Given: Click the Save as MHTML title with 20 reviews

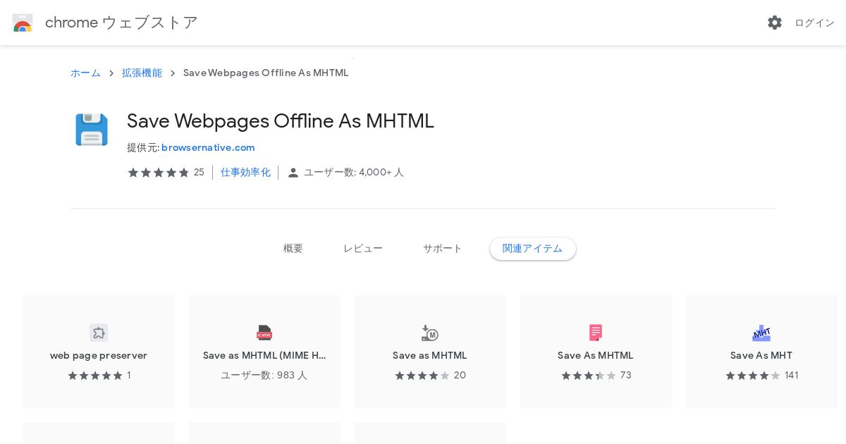Looking at the screenshot, I should (x=430, y=356).
